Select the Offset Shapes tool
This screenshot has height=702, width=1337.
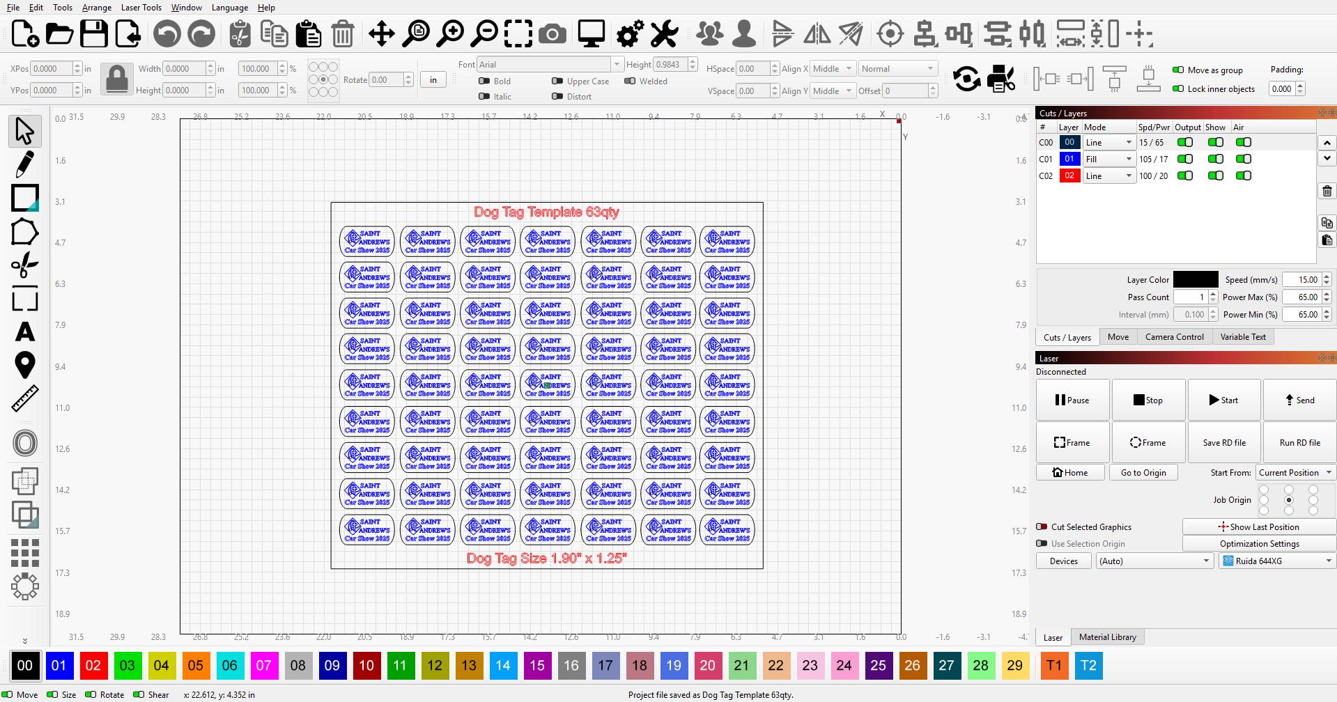coord(25,443)
